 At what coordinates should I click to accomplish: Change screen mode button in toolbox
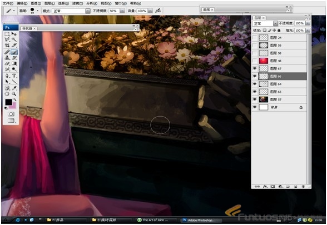(x=11, y=121)
